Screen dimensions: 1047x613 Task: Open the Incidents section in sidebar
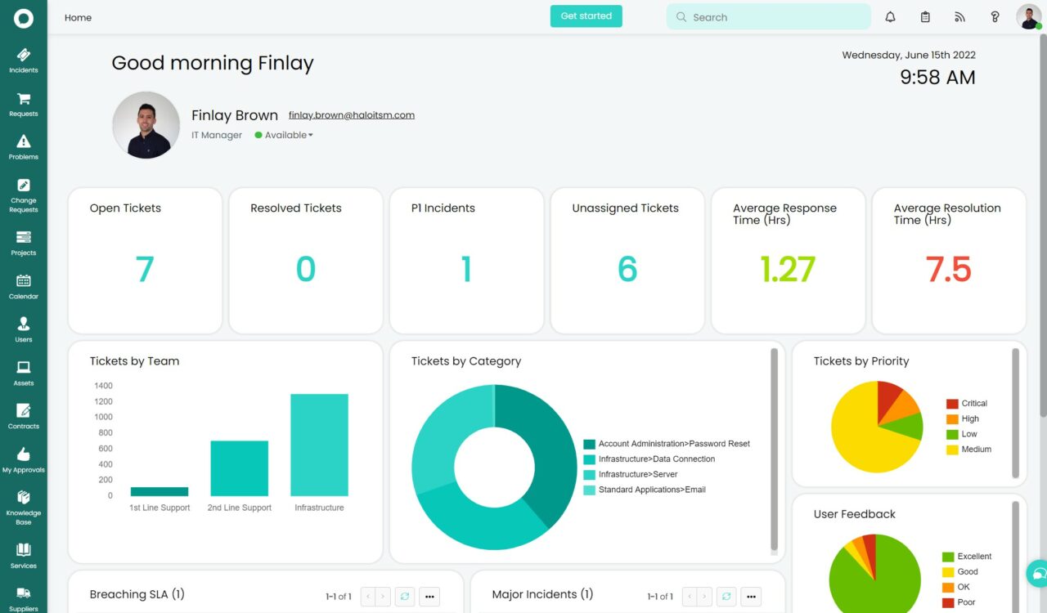click(x=23, y=60)
